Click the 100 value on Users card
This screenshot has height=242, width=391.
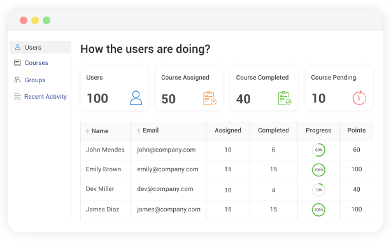coord(97,98)
